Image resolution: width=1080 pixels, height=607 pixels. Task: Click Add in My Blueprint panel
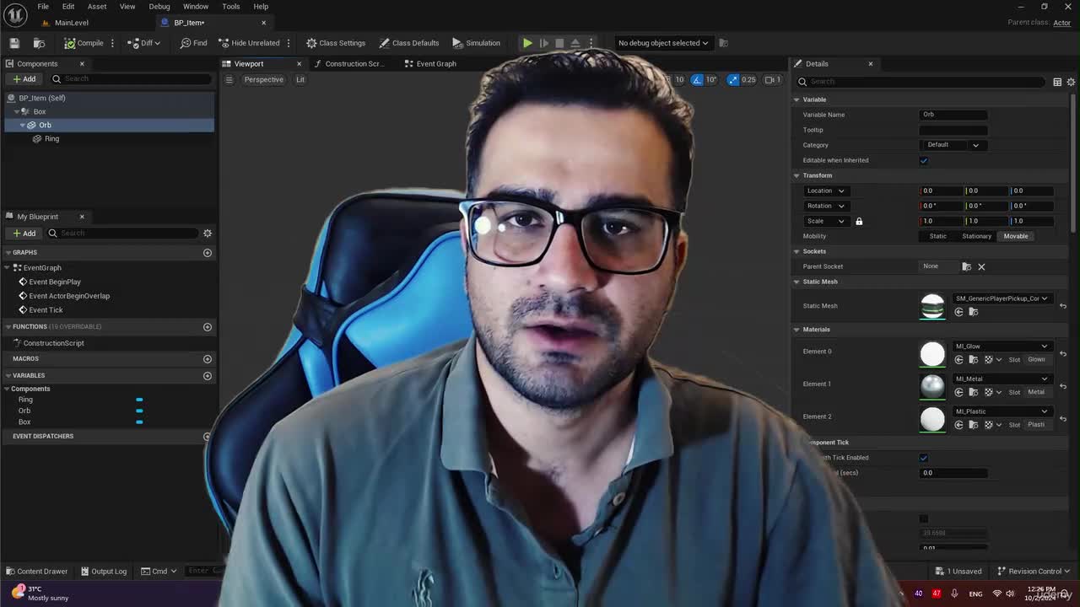(24, 233)
